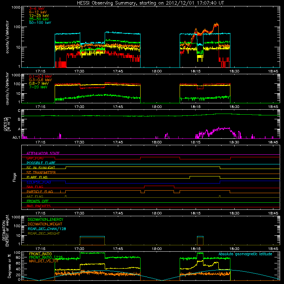Select the 7-20 MeV legend label

click(x=38, y=87)
